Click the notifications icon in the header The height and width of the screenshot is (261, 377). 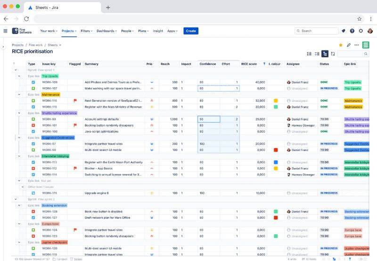click(x=344, y=31)
